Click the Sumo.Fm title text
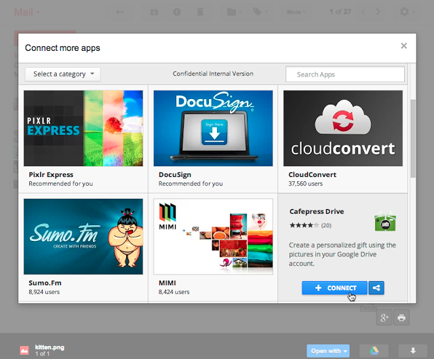Image resolution: width=434 pixels, height=359 pixels. click(x=45, y=283)
